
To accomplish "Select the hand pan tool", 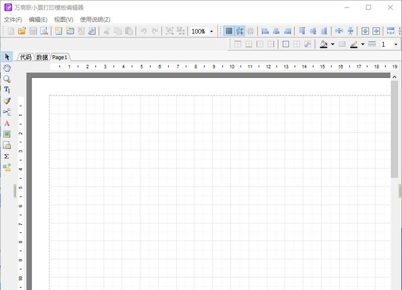I will [x=7, y=68].
